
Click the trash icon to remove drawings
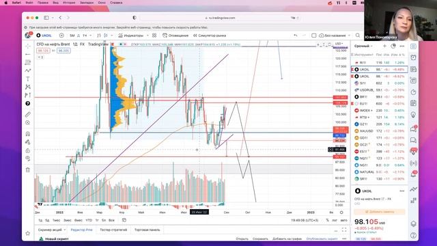coord(27,169)
